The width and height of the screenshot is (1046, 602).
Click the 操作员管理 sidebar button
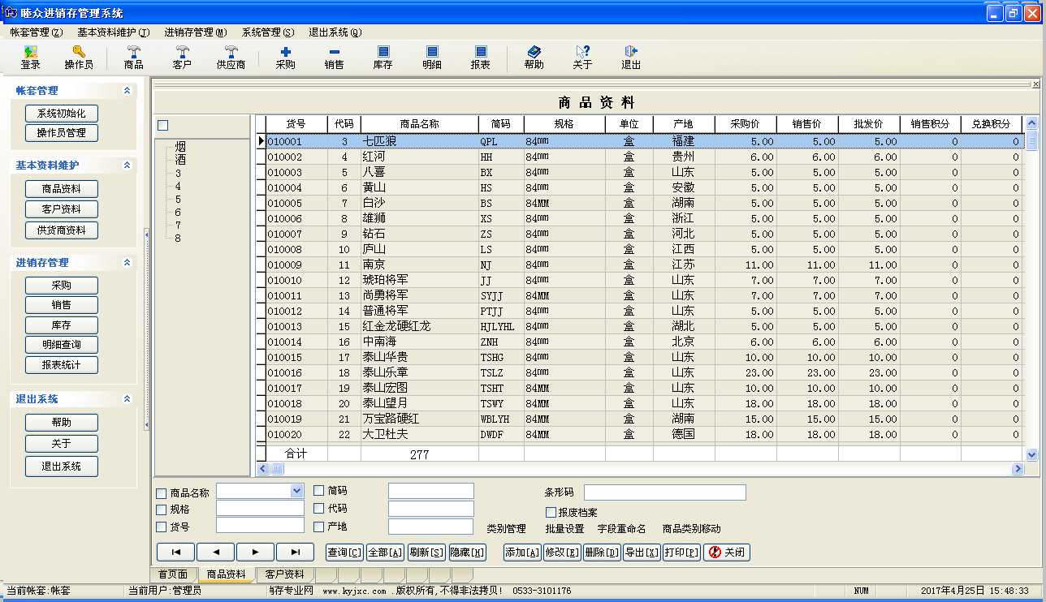62,132
